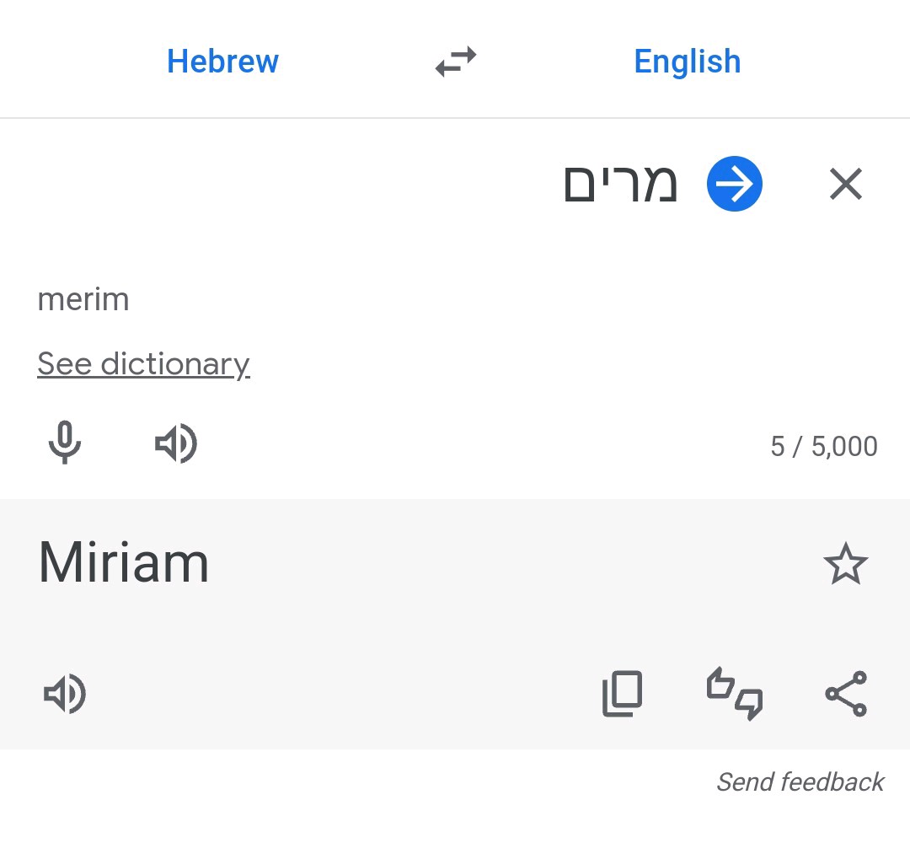The height and width of the screenshot is (843, 910).
Task: Click the transliteration text merim
Action: point(83,299)
